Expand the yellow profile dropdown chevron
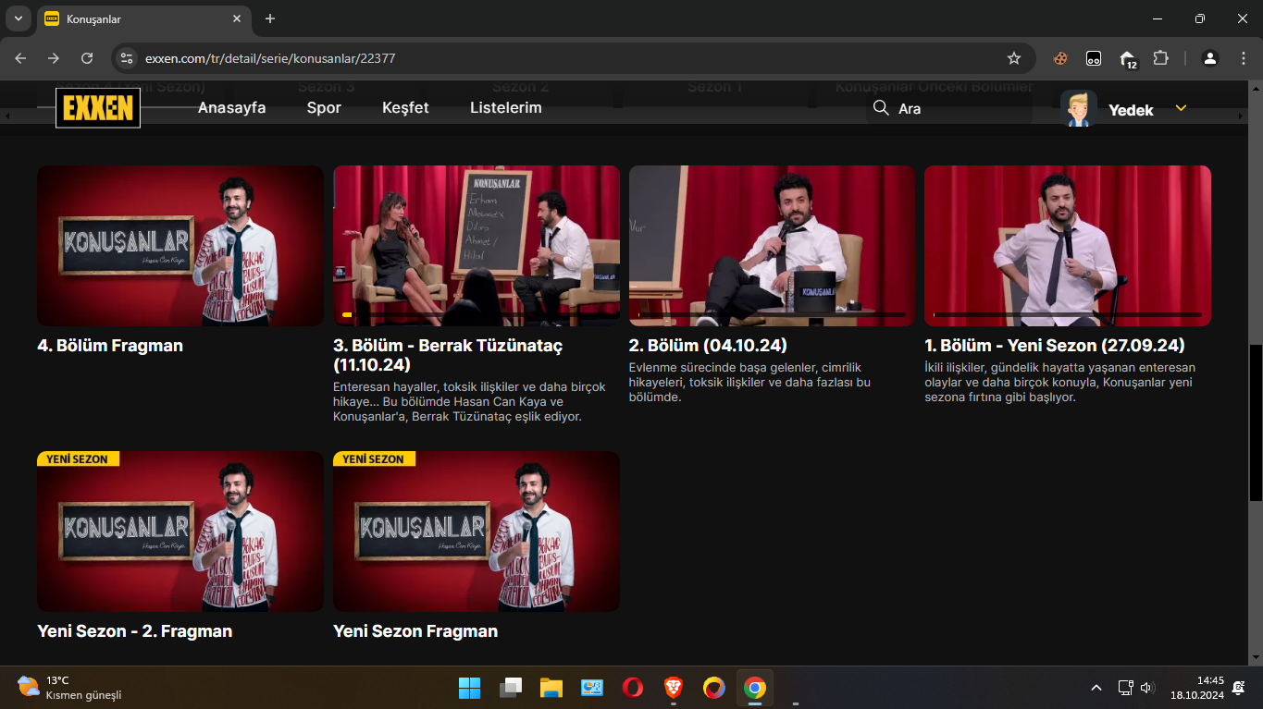Screen dimensions: 1263x709 pos(1181,108)
